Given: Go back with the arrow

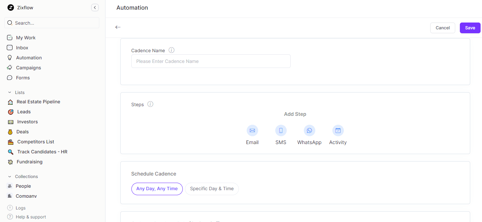Looking at the screenshot, I should pos(118,27).
